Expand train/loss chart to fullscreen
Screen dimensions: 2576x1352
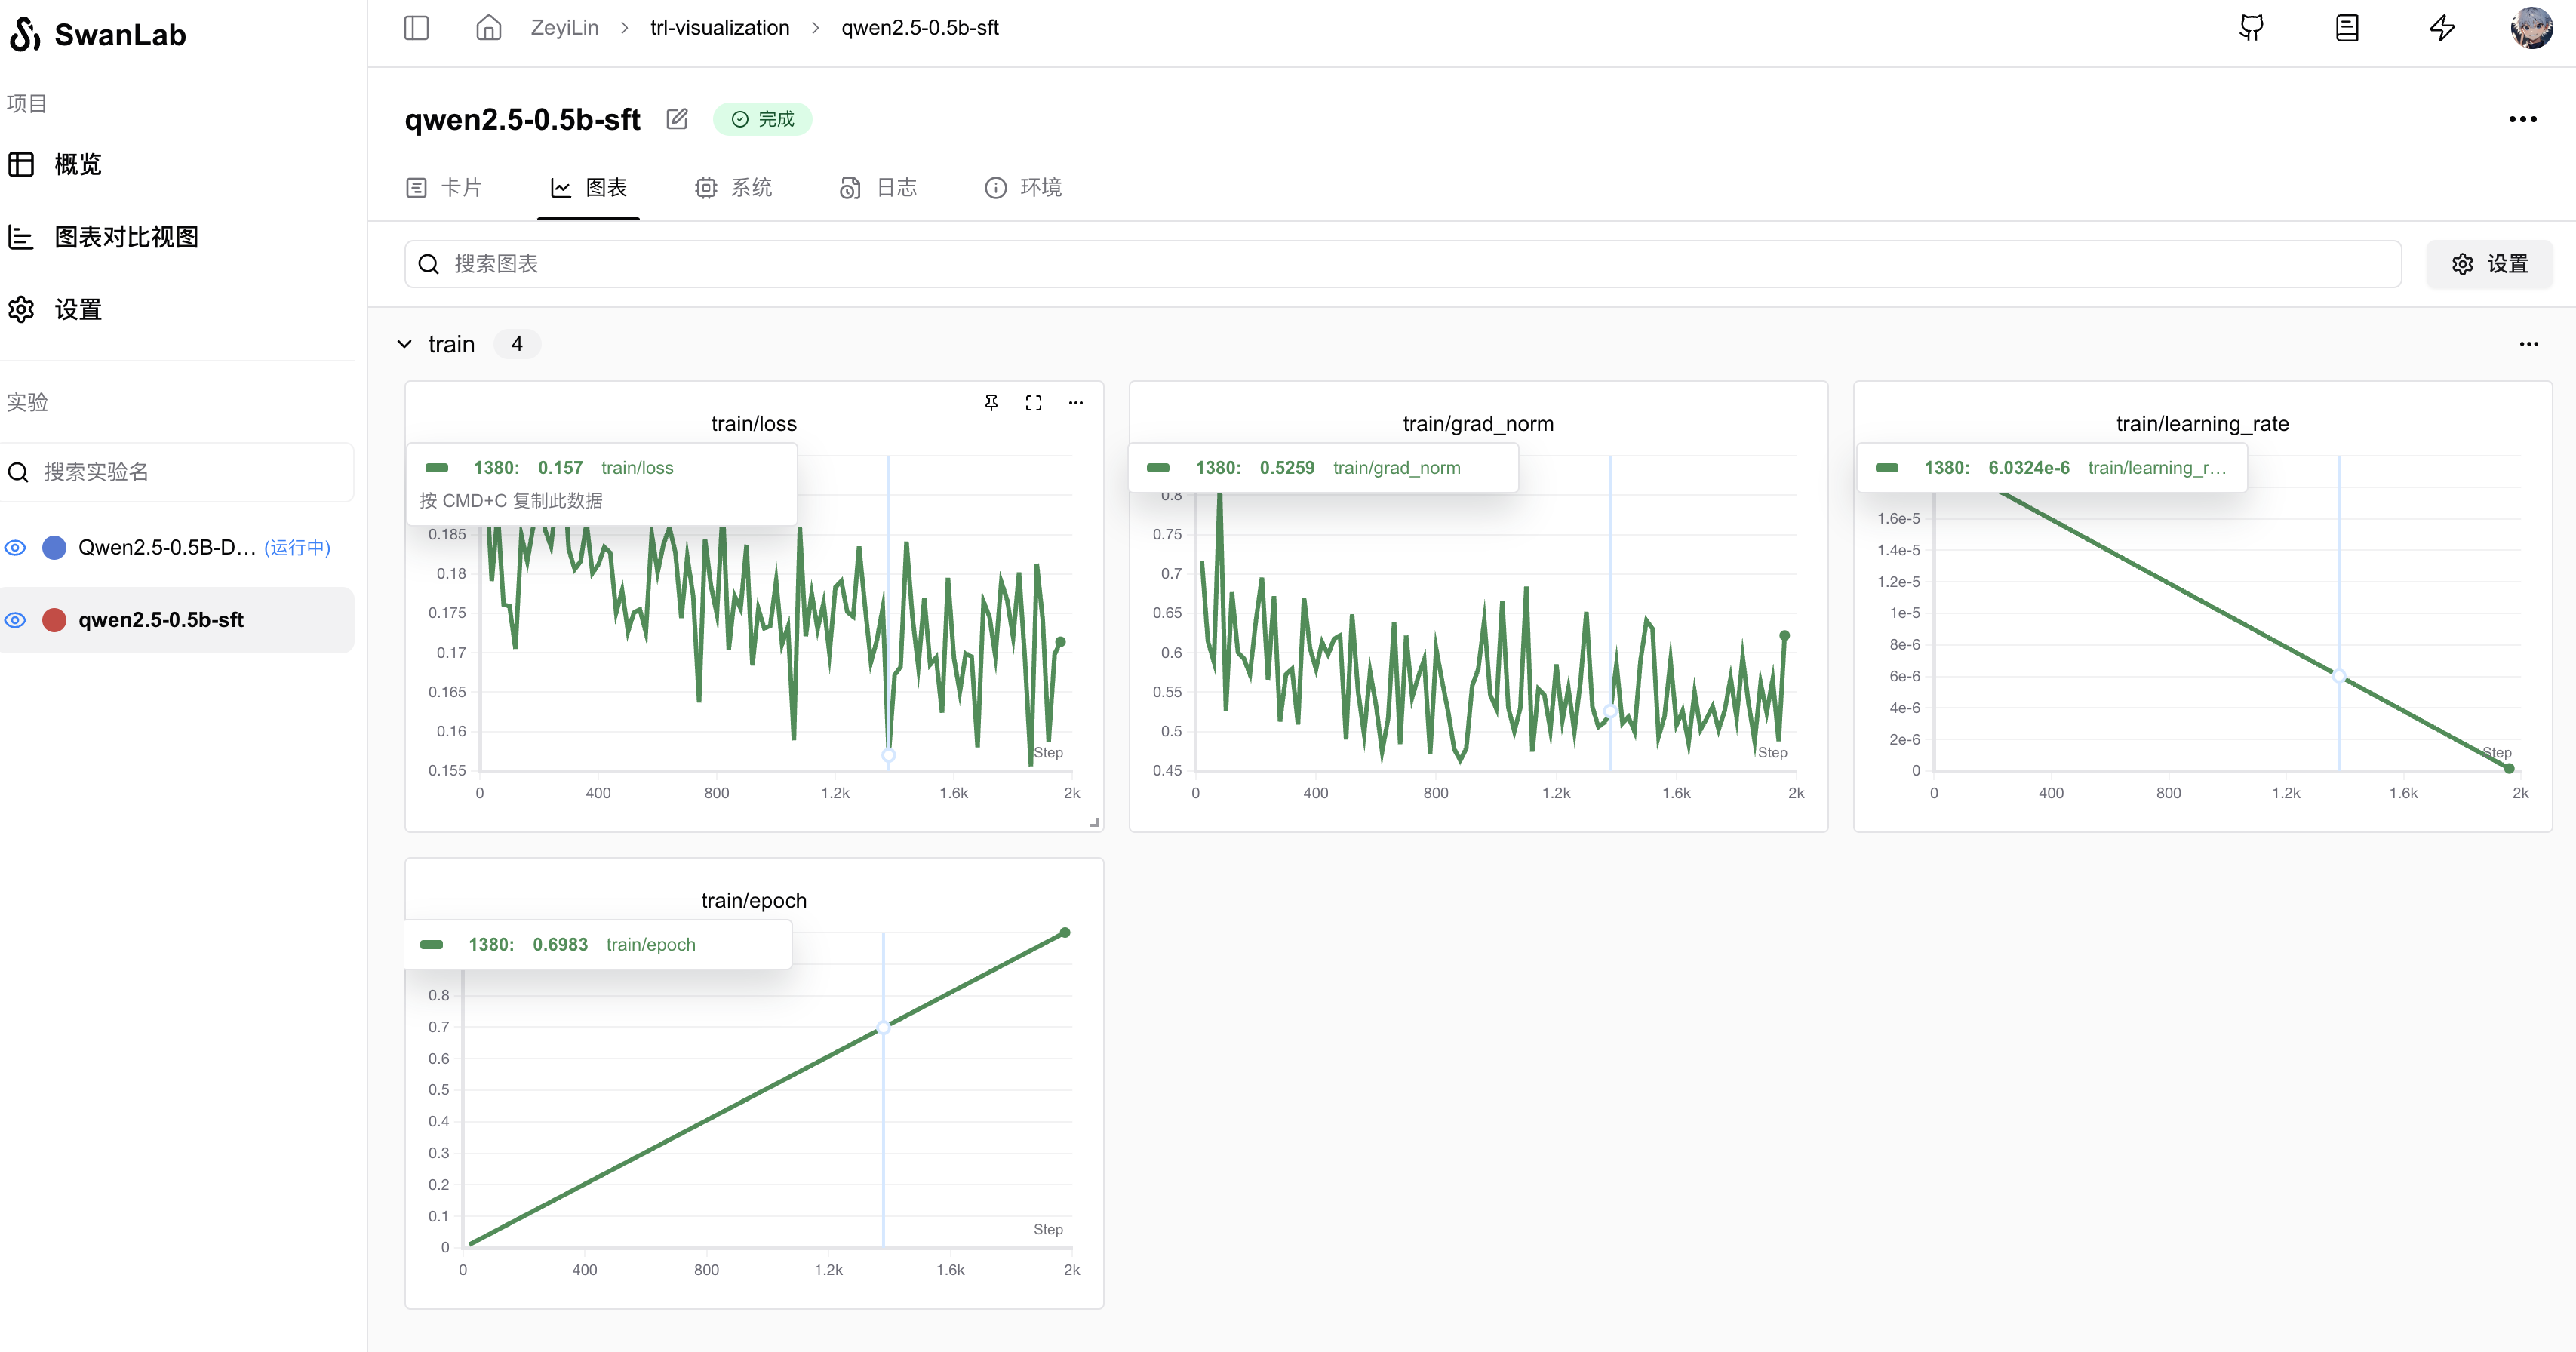coord(1033,402)
